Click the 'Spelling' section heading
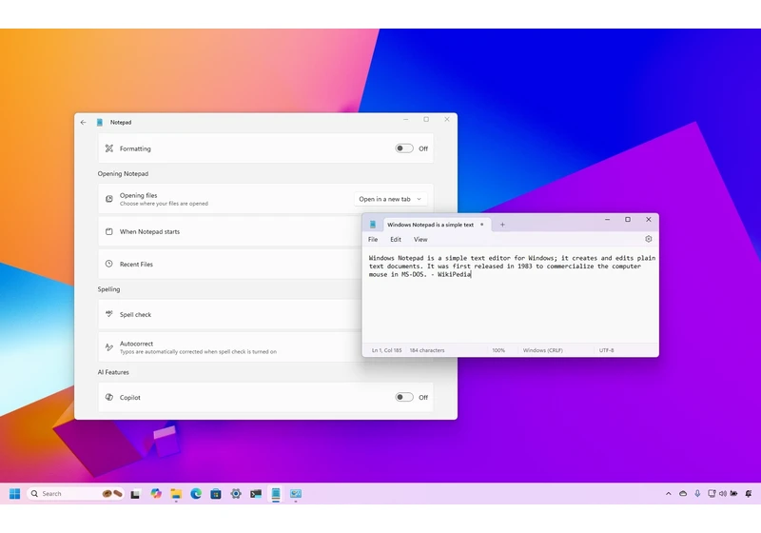The width and height of the screenshot is (761, 533). point(108,288)
